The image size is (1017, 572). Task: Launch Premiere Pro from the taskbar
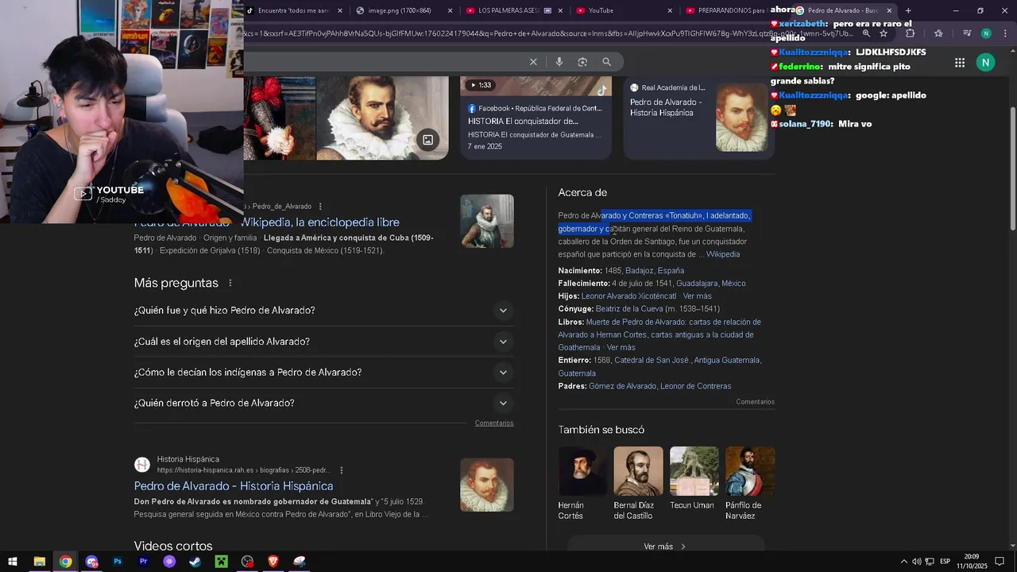(144, 562)
